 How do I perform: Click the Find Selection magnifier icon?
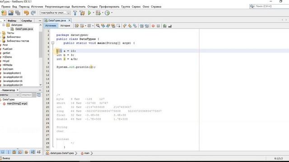tap(98, 26)
